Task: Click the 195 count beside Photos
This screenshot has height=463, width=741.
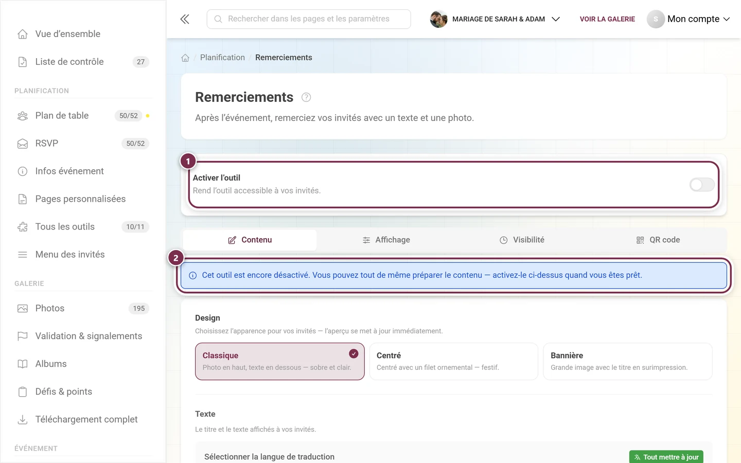Action: point(139,309)
